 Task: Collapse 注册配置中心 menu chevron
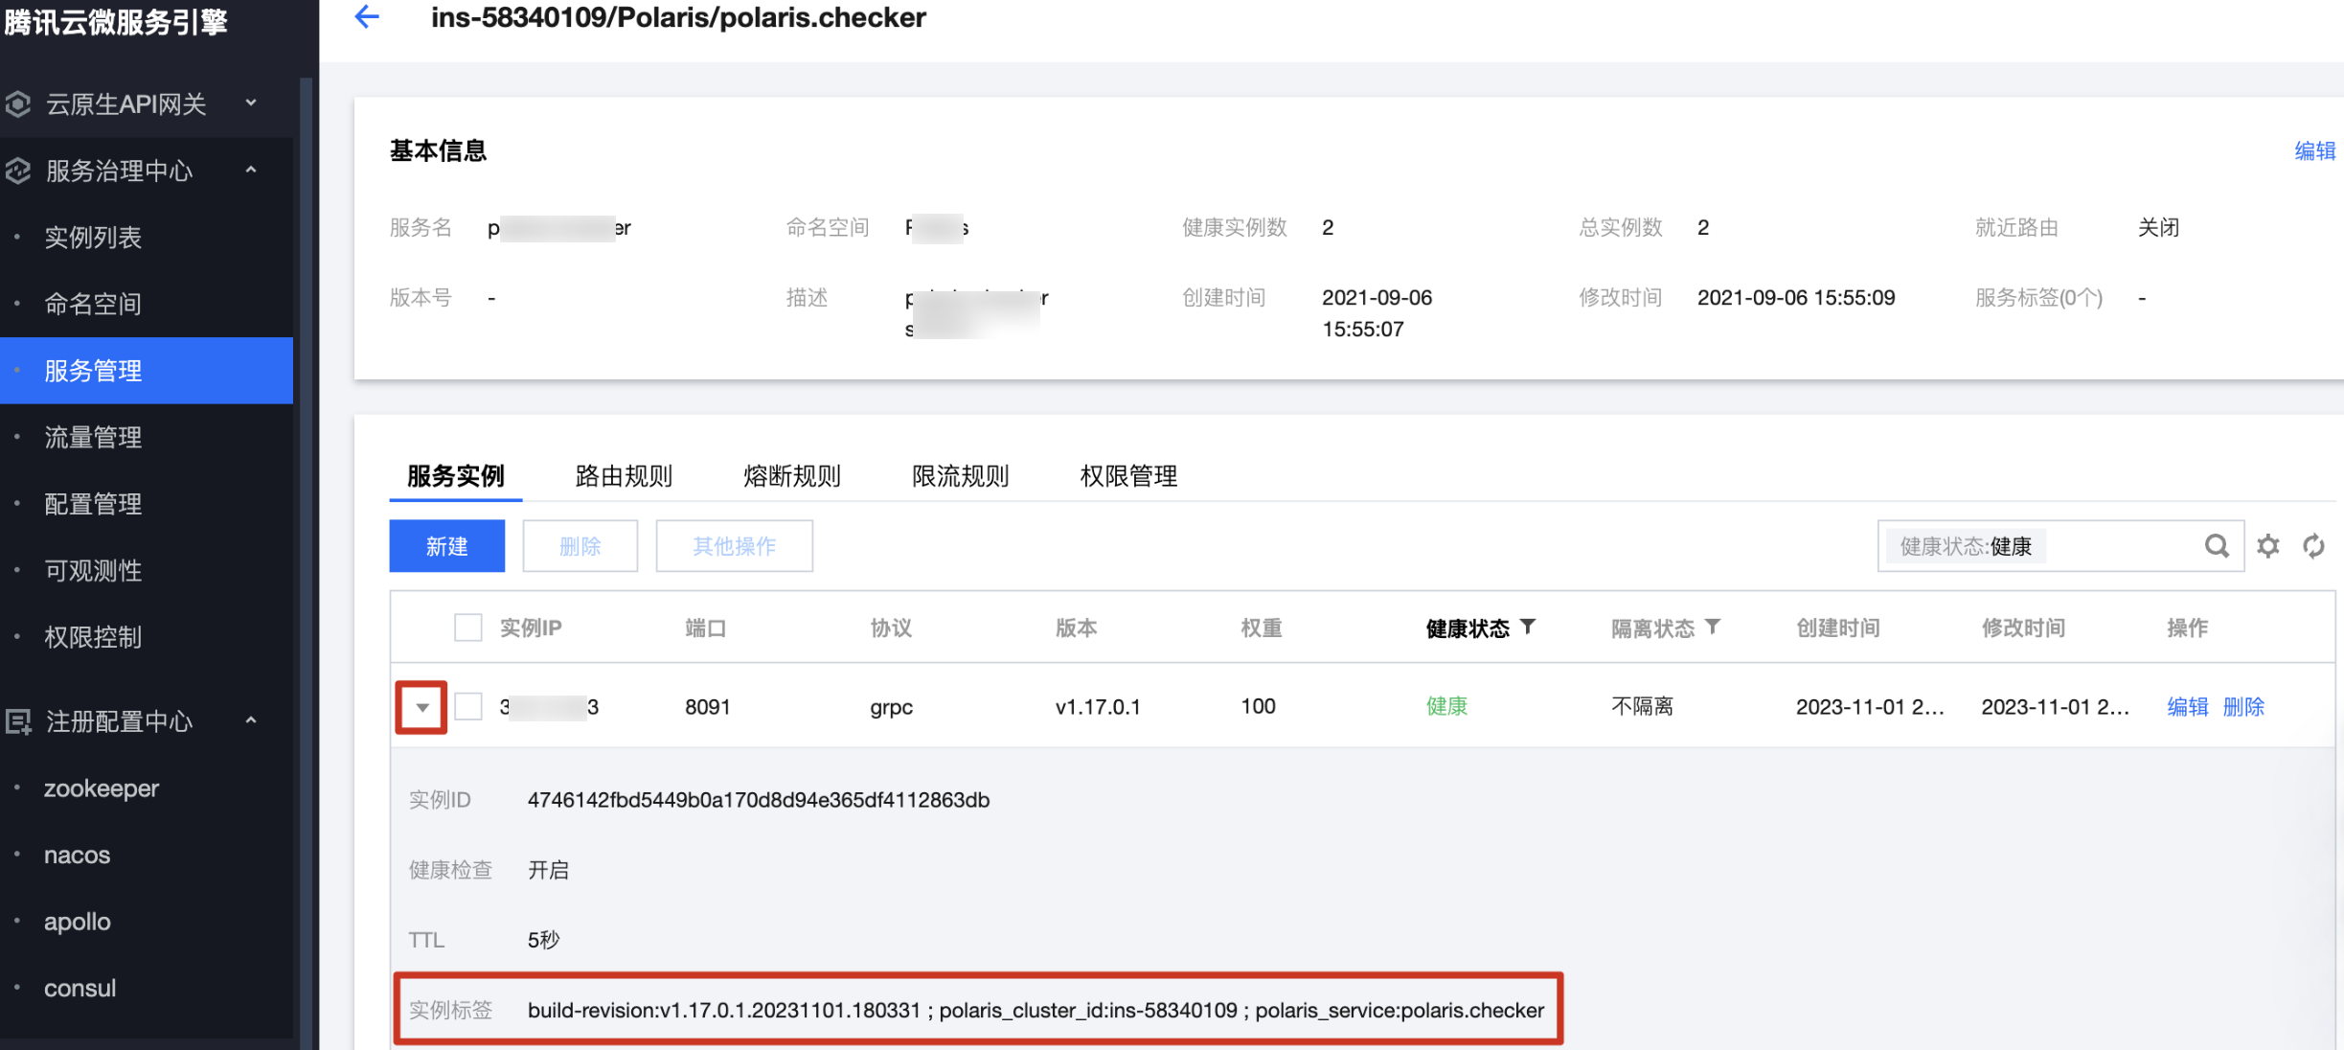251,720
